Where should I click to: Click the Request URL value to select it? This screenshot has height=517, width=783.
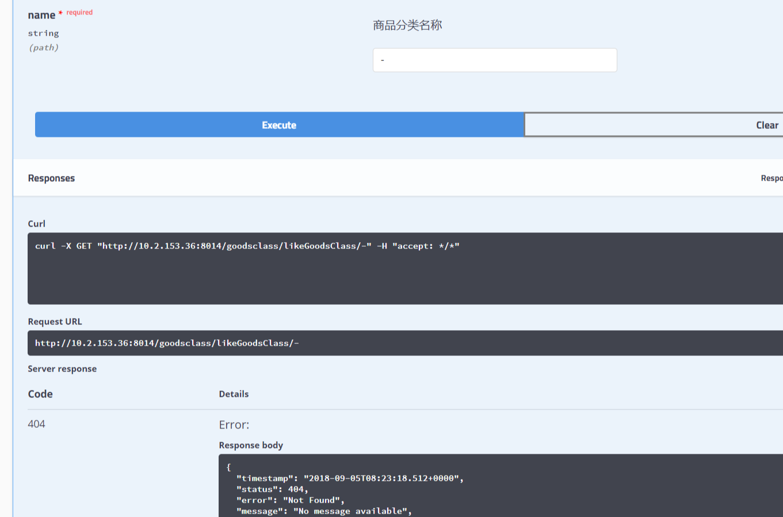[x=167, y=343]
